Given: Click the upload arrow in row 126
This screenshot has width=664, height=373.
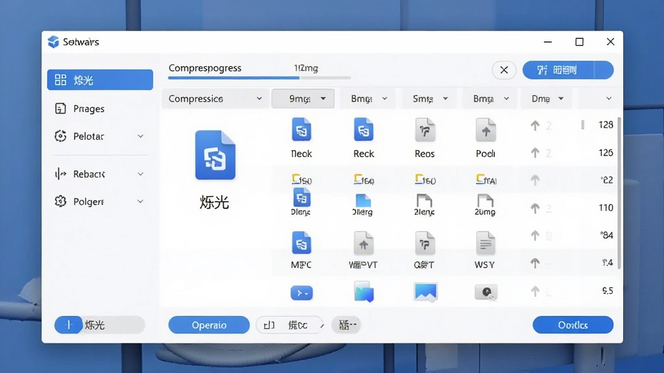Looking at the screenshot, I should click(x=535, y=153).
